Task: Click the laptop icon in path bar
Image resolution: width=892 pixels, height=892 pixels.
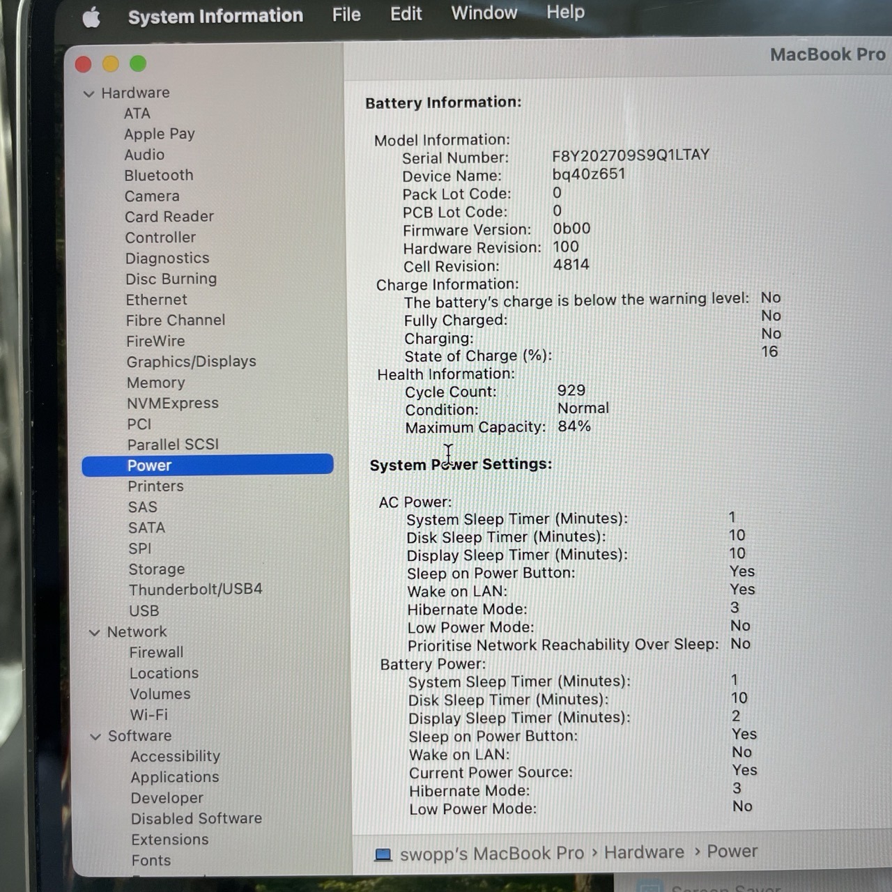Action: [x=383, y=854]
